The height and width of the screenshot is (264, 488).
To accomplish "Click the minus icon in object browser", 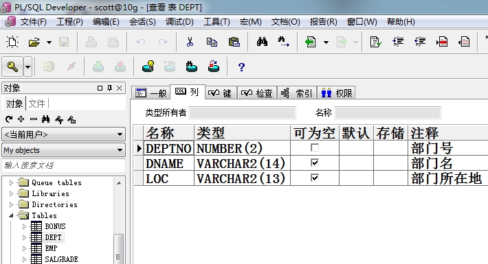I will [x=34, y=119].
